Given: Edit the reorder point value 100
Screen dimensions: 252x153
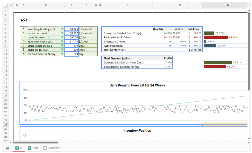Looking at the screenshot, I should 71,46.
